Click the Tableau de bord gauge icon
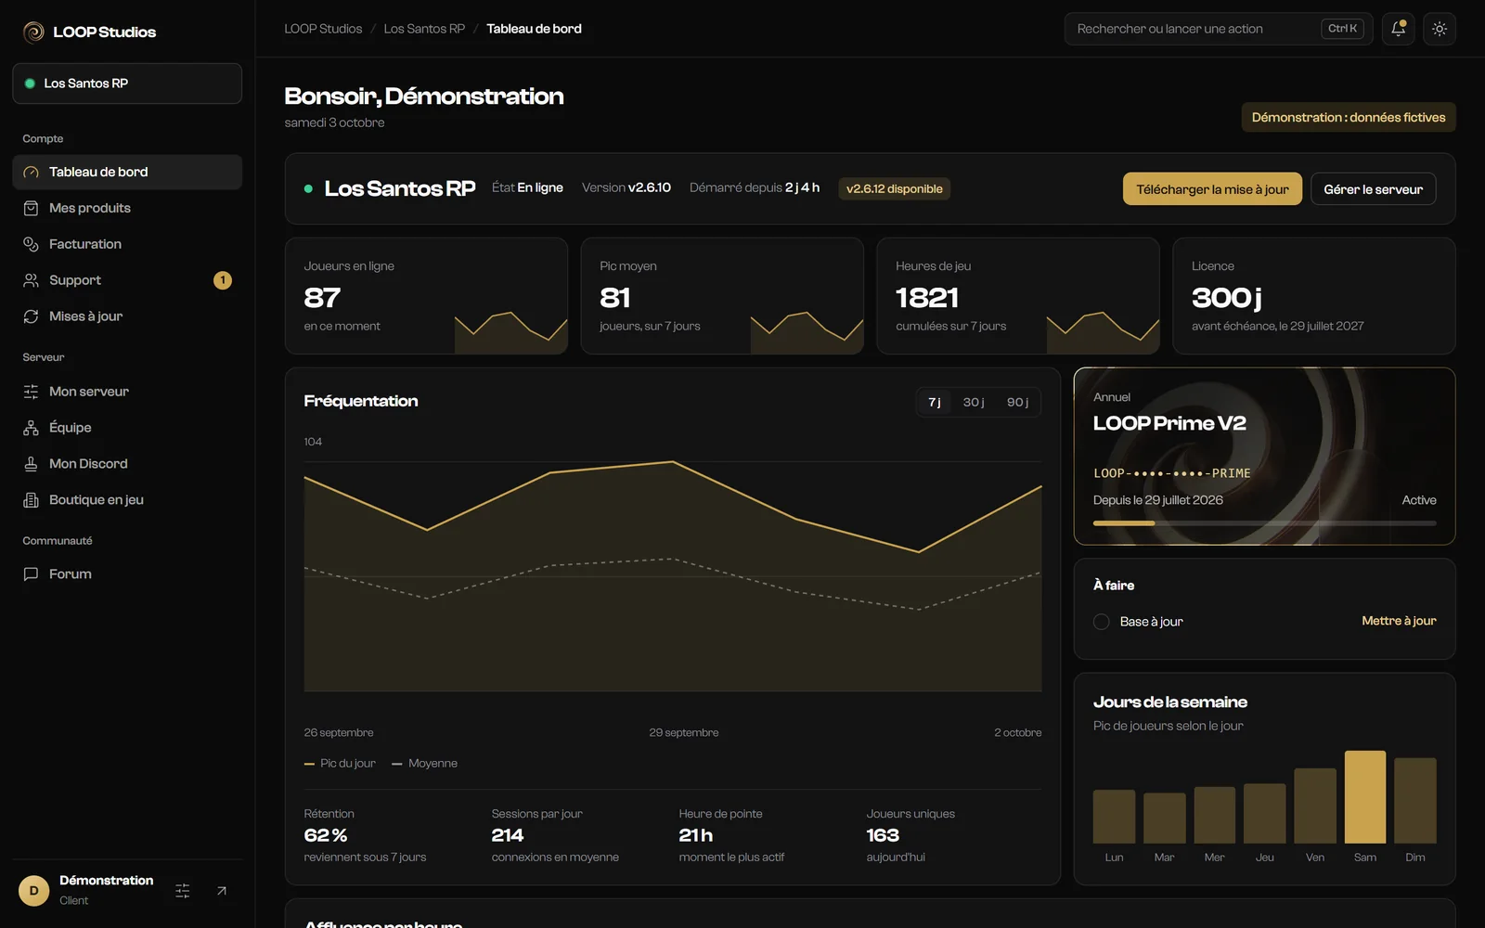The width and height of the screenshot is (1485, 928). point(31,173)
